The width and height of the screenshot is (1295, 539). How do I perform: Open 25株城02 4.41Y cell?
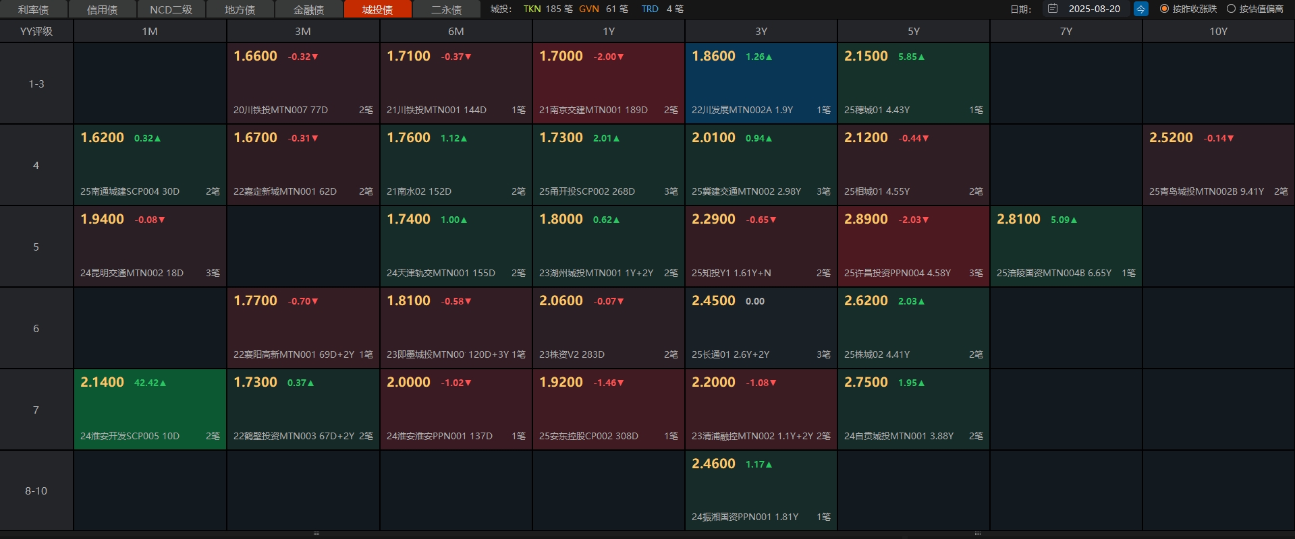914,328
